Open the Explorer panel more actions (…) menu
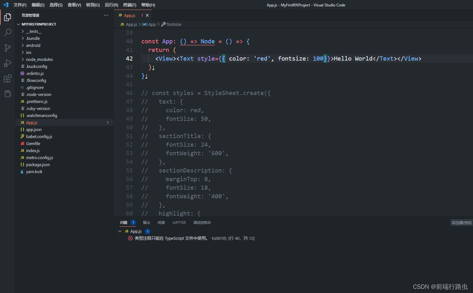Image resolution: width=473 pixels, height=293 pixels. [x=106, y=15]
